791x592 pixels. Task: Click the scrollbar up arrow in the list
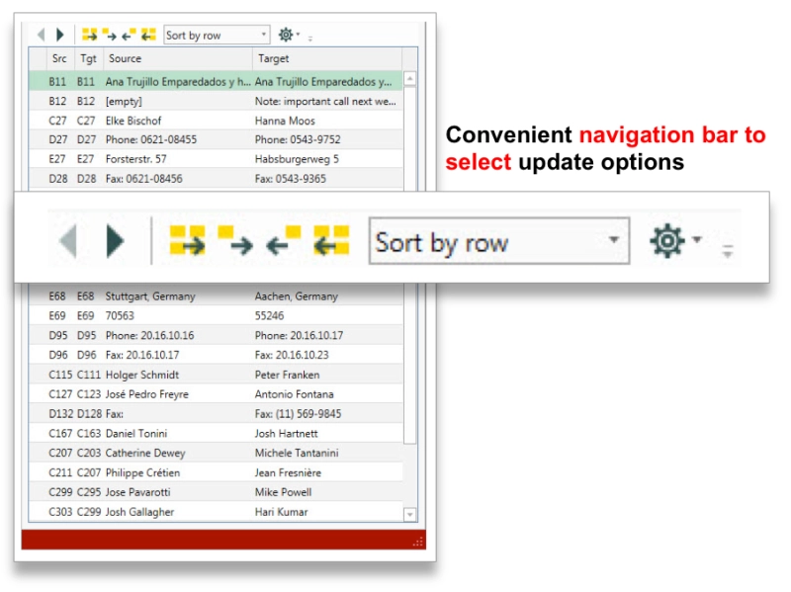[410, 80]
